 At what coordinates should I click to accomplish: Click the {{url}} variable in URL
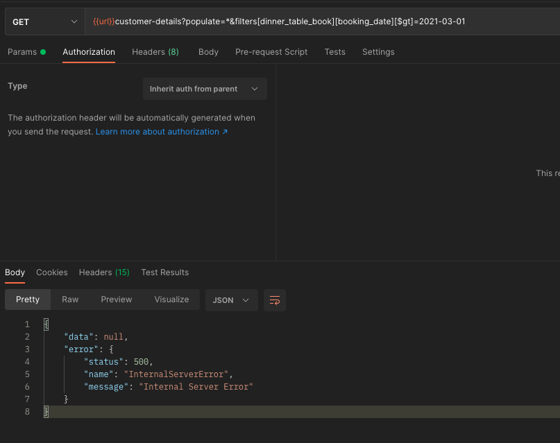(x=103, y=21)
